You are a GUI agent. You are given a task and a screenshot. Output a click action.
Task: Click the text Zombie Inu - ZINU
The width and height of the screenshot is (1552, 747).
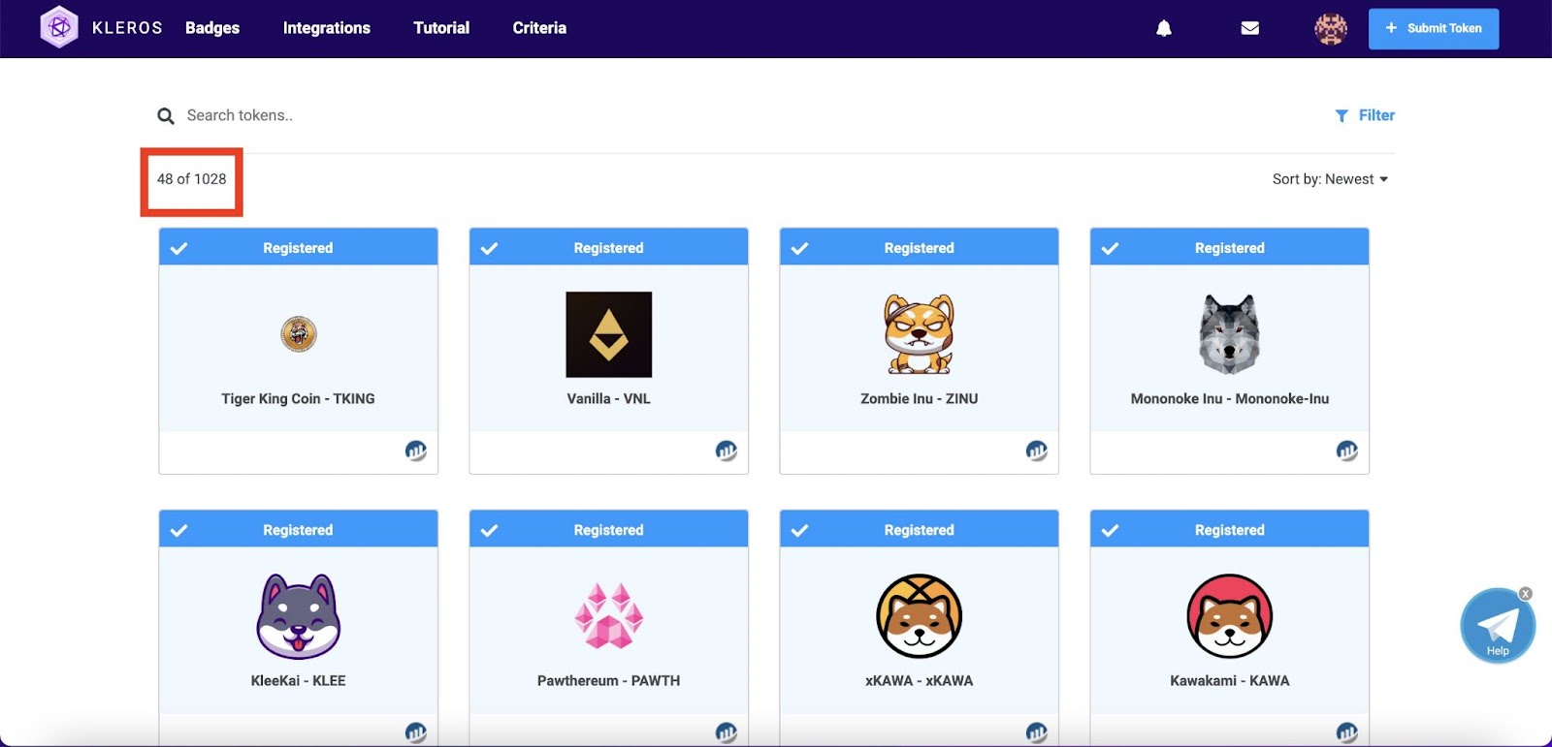920,399
